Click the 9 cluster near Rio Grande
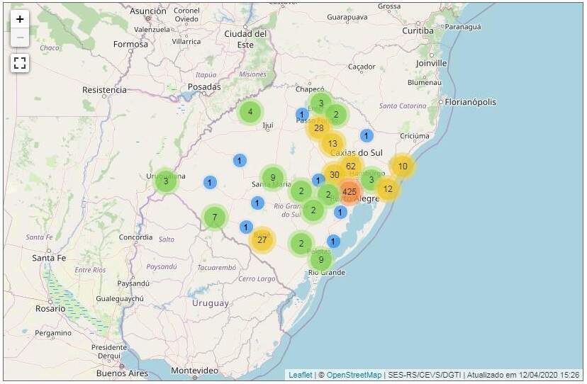Viewport: 587px width, 384px height. 321,259
